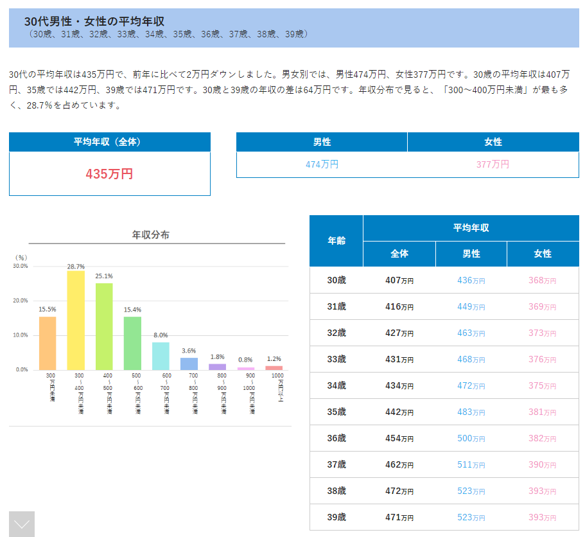Screen dimensions: 585x537
Task: Click the 32歳 row label
Action: click(x=336, y=333)
